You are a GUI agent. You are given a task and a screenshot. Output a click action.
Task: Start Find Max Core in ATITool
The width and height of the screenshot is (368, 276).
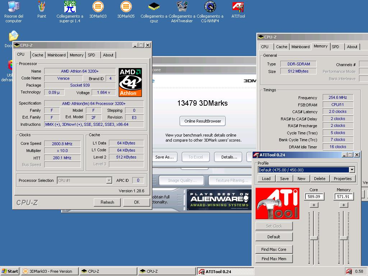pyautogui.click(x=274, y=249)
